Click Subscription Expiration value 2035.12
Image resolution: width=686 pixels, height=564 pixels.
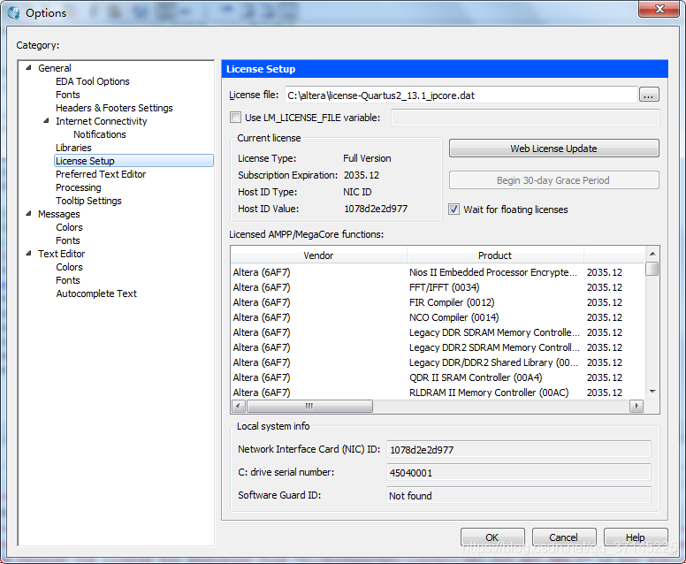362,175
